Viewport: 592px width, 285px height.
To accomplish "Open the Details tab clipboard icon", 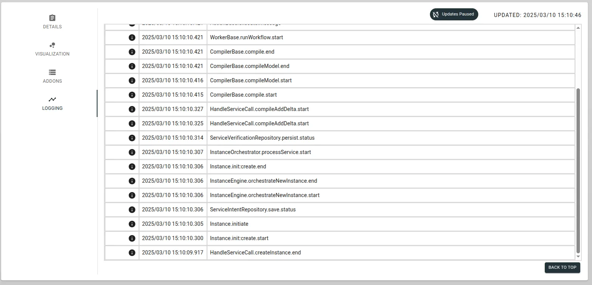I will 52,18.
